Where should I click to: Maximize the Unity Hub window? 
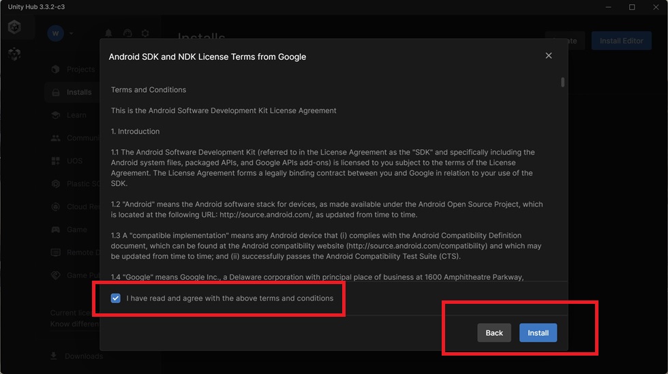point(632,7)
